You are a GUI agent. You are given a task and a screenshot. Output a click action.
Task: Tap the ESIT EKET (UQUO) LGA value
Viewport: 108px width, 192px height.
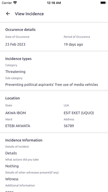pyautogui.click(x=79, y=113)
